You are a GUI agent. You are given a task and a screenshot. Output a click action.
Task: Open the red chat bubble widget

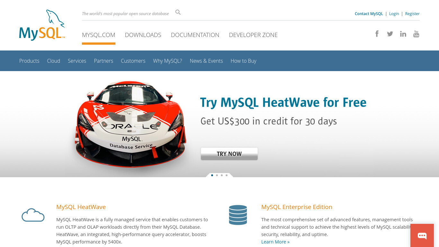(422, 235)
